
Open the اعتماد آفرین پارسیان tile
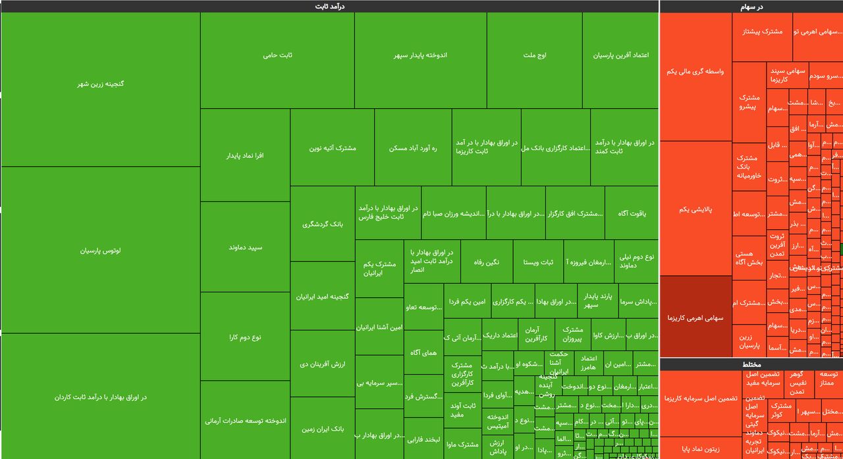620,56
